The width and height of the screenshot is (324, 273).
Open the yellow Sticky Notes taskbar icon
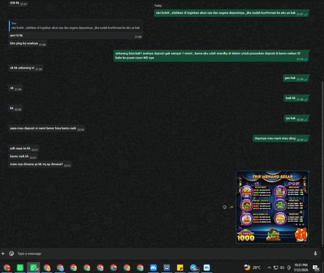pyautogui.click(x=180, y=268)
